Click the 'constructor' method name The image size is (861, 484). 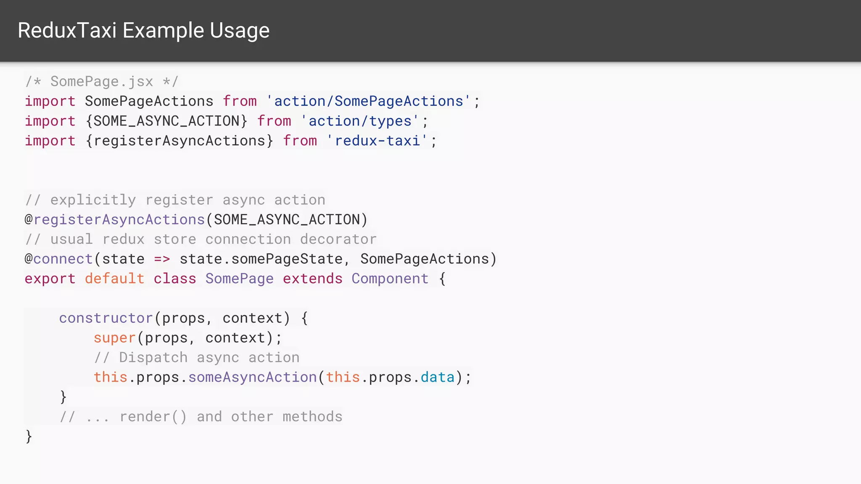[x=106, y=318]
